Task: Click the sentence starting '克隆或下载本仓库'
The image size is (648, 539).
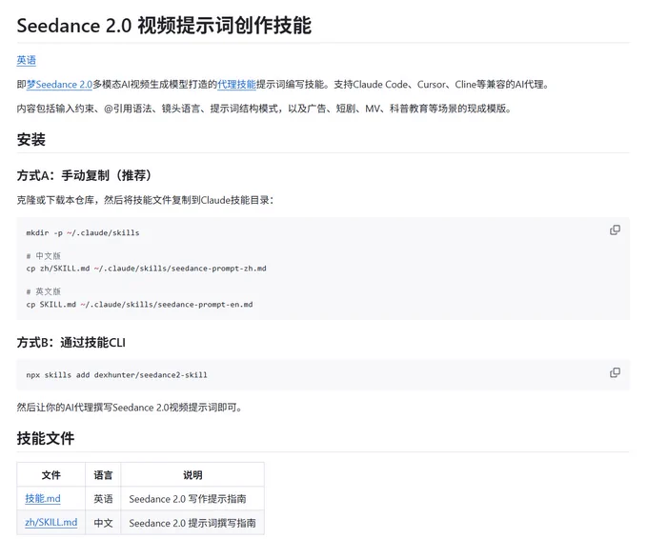Action: pyautogui.click(x=145, y=200)
